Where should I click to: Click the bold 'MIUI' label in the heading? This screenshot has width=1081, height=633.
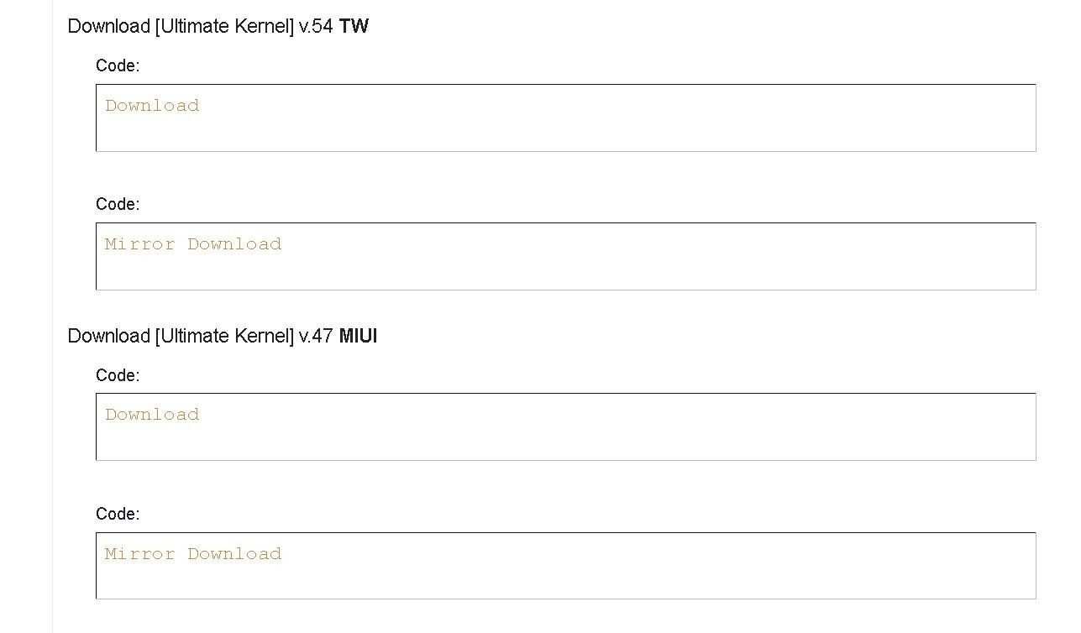click(359, 336)
